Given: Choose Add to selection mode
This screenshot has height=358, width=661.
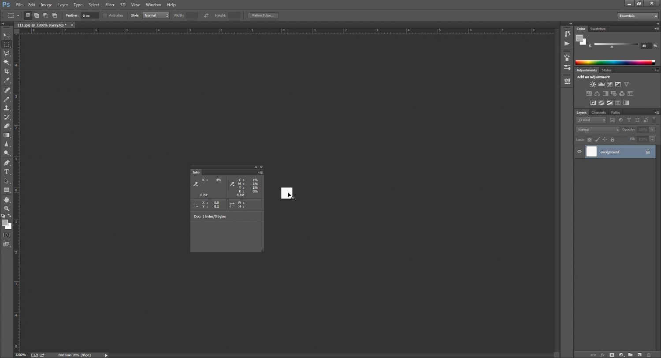Looking at the screenshot, I should (x=37, y=15).
